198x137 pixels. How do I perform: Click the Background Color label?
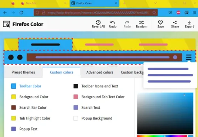34,97
